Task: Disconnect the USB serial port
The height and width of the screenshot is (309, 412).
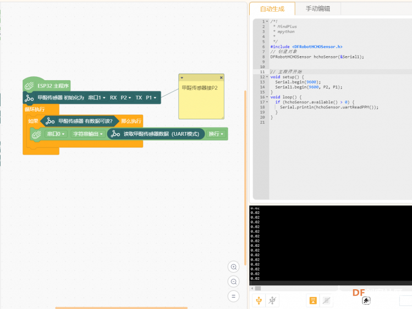Action: click(272, 300)
